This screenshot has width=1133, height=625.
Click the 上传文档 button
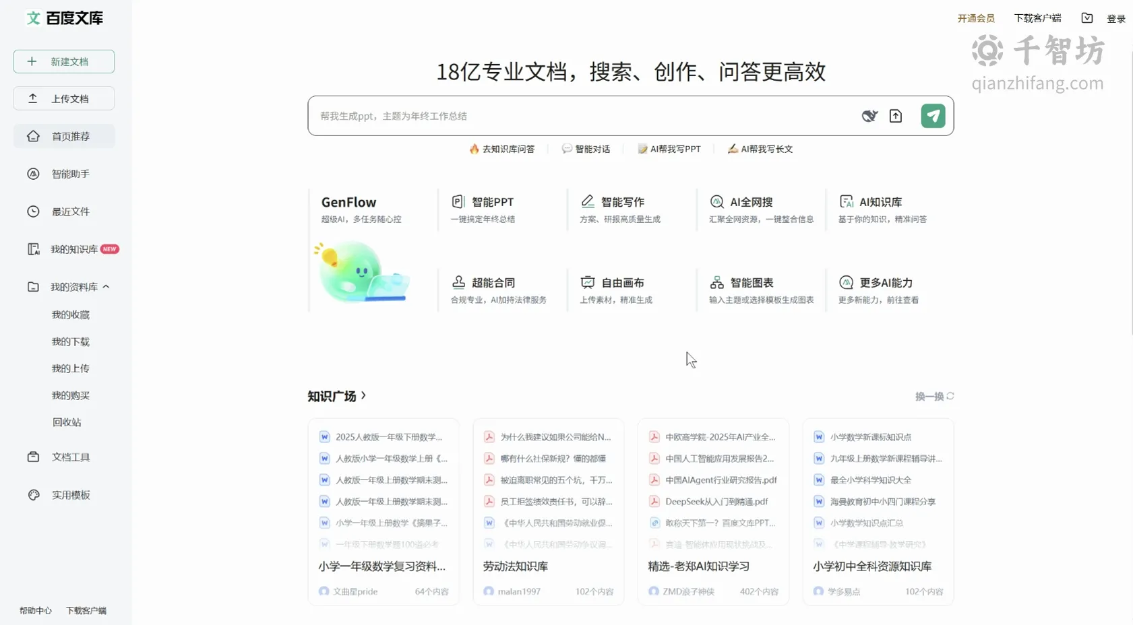point(64,98)
